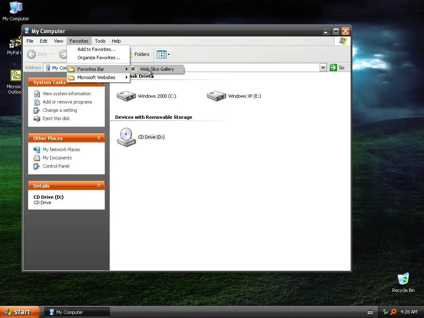The height and width of the screenshot is (318, 424).
Task: Close the Favorites menu
Action: (79, 41)
